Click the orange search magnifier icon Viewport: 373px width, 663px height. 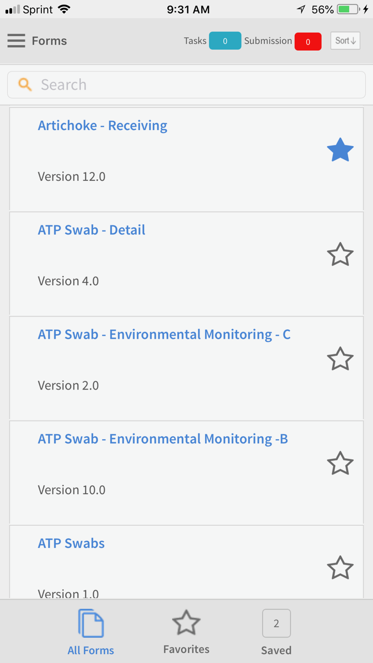pos(25,84)
